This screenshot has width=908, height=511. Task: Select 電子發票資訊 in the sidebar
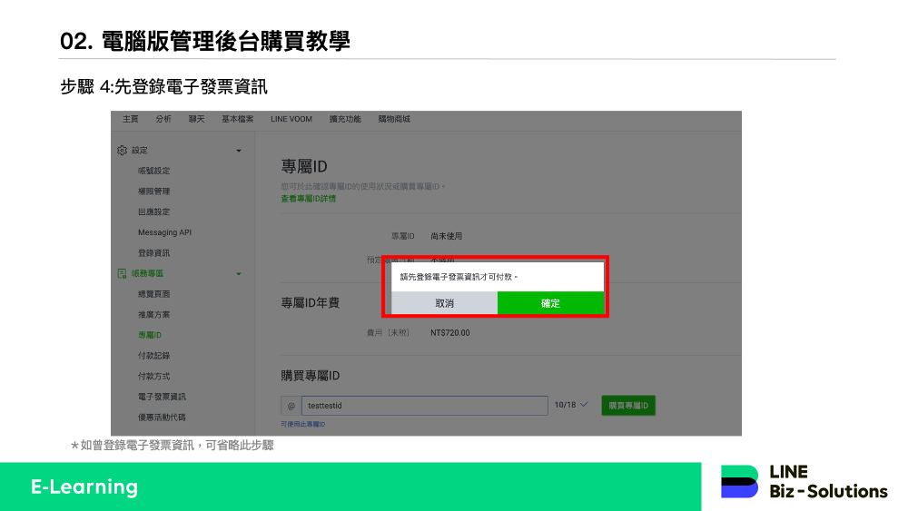pos(162,397)
